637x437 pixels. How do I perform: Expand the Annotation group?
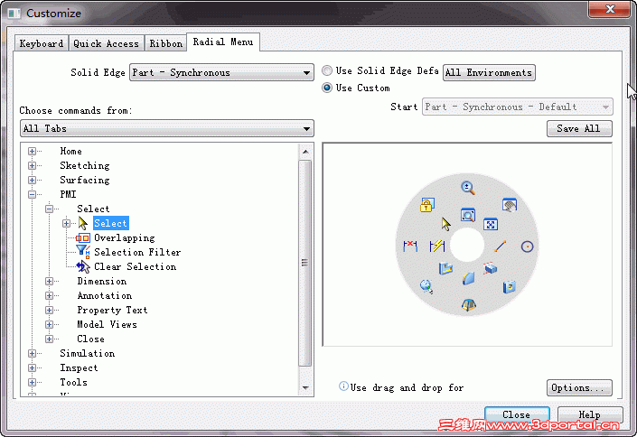click(49, 295)
